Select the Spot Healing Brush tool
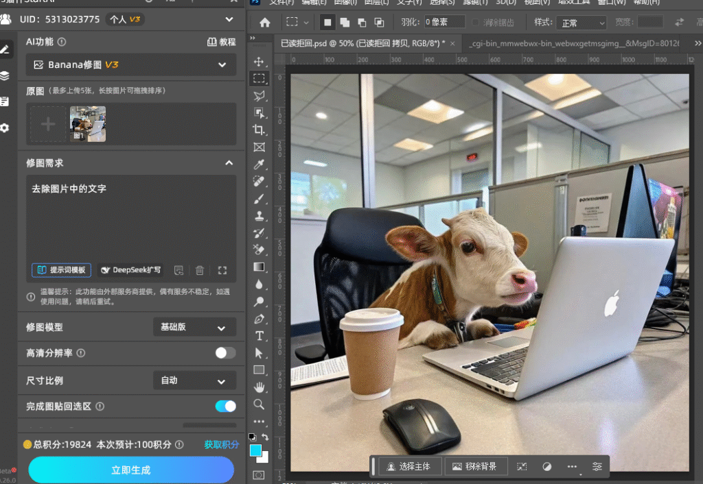Viewport: 703px width, 484px height. (x=259, y=182)
